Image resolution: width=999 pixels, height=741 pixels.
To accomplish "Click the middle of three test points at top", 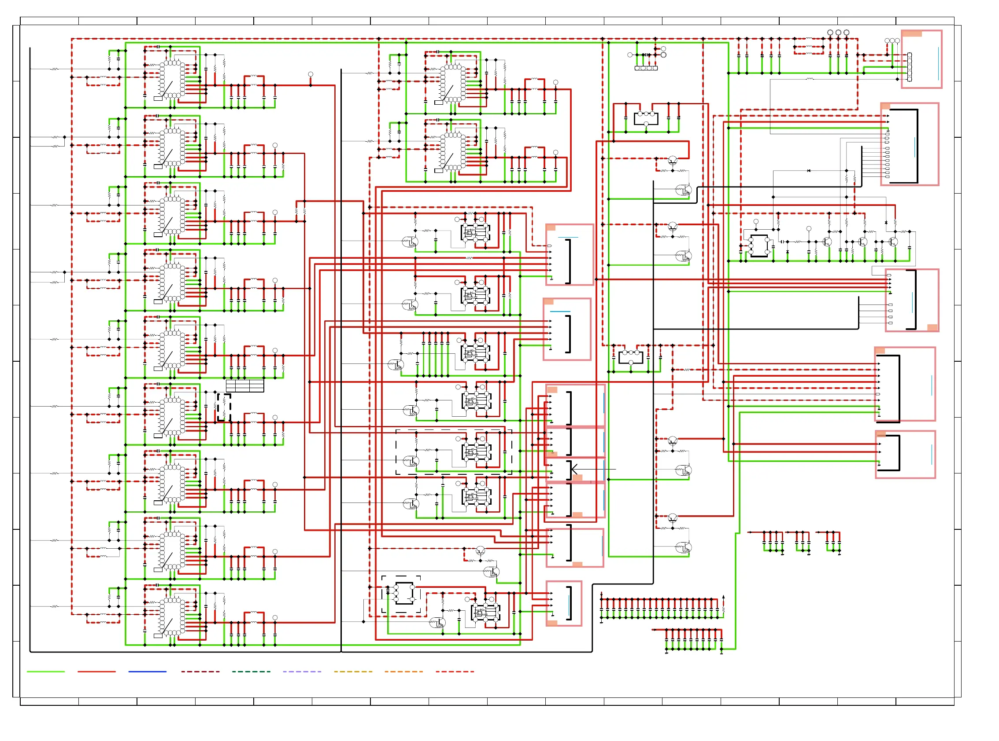I will pyautogui.click(x=838, y=32).
